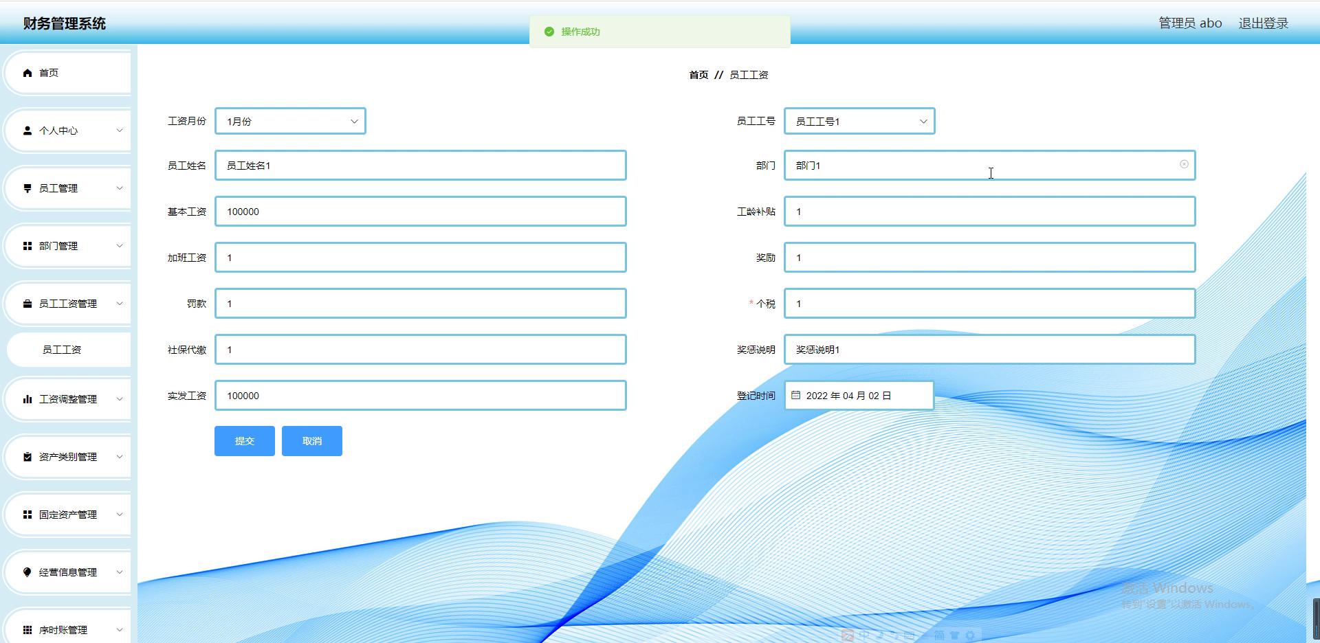Click the home icon beside 首页

coord(27,73)
